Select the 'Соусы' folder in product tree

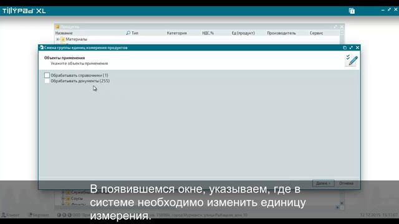(77, 198)
